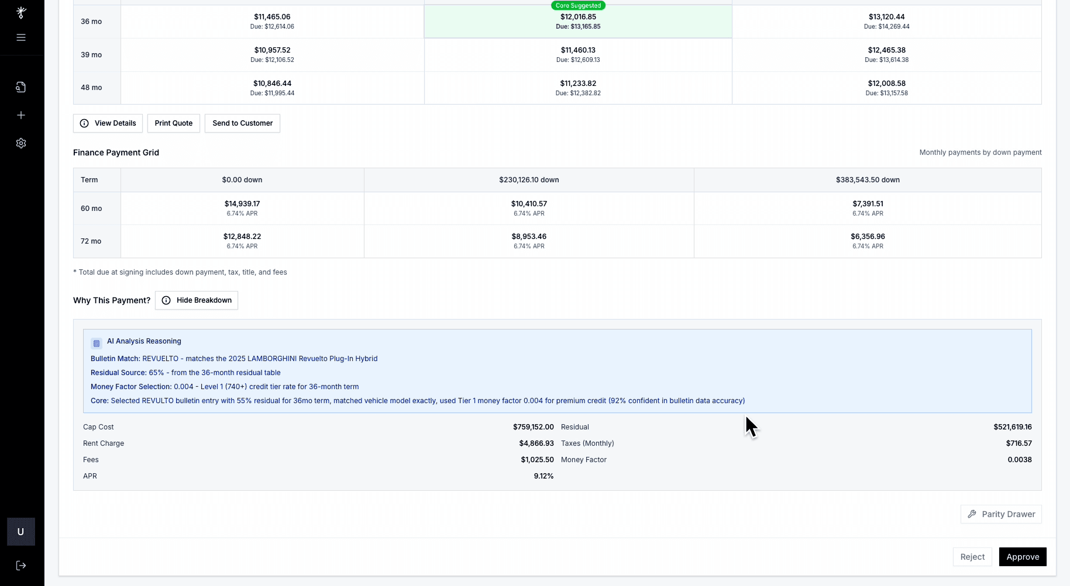
Task: Select 39 mo $12,465.38 lease payment
Action: [886, 55]
